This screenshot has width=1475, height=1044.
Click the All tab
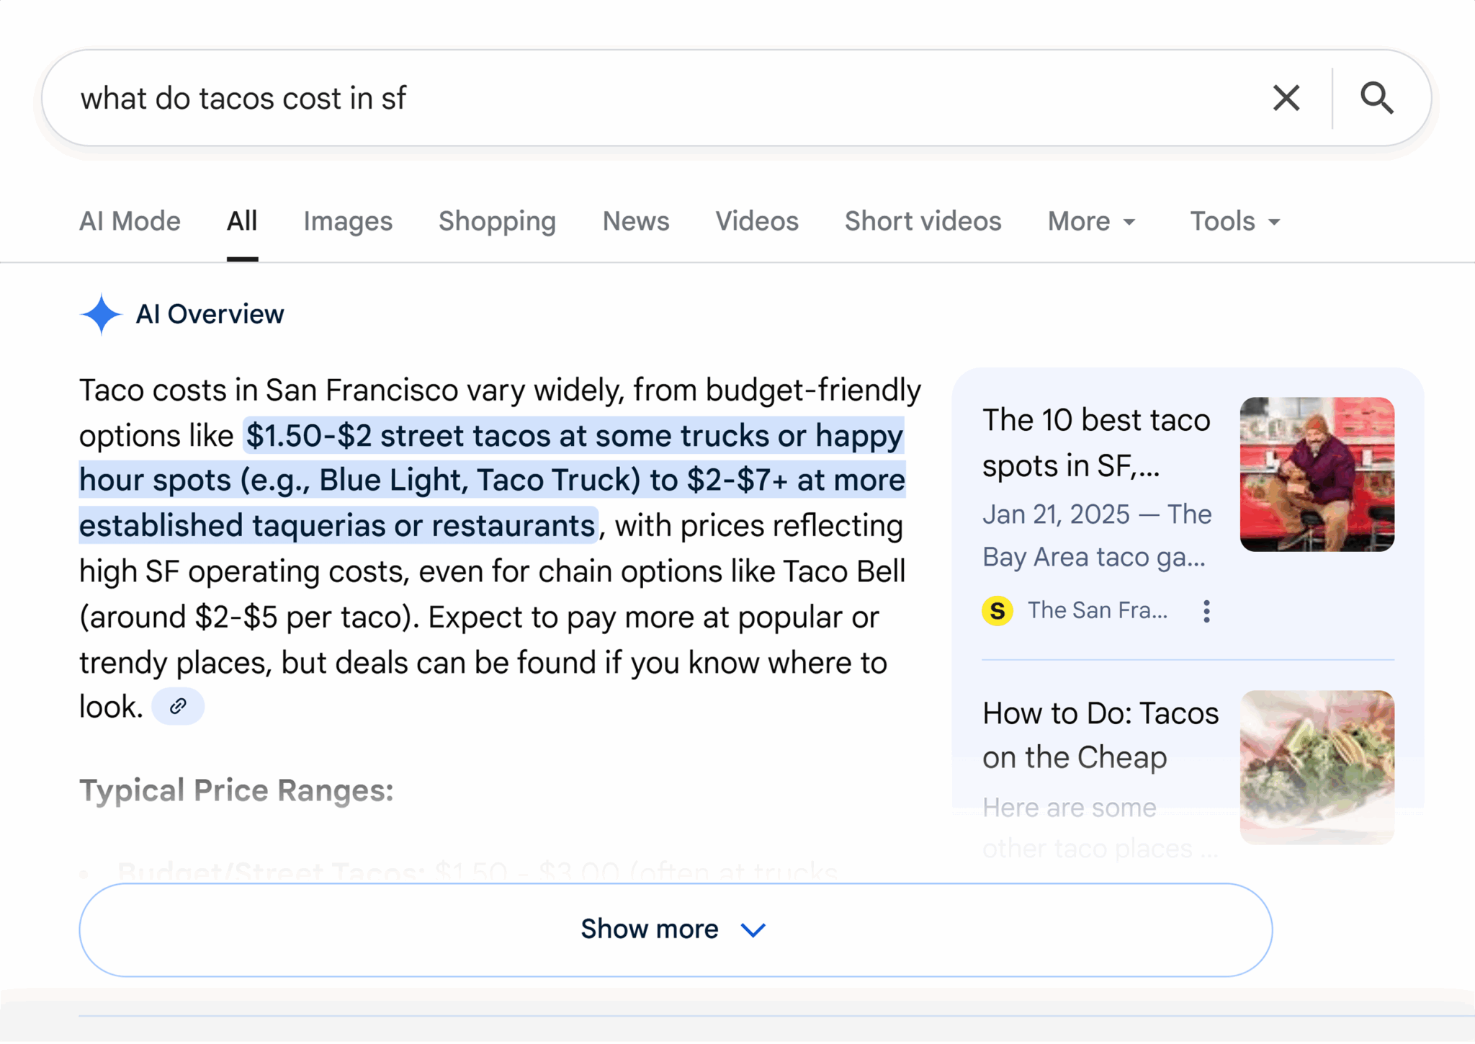pos(242,221)
